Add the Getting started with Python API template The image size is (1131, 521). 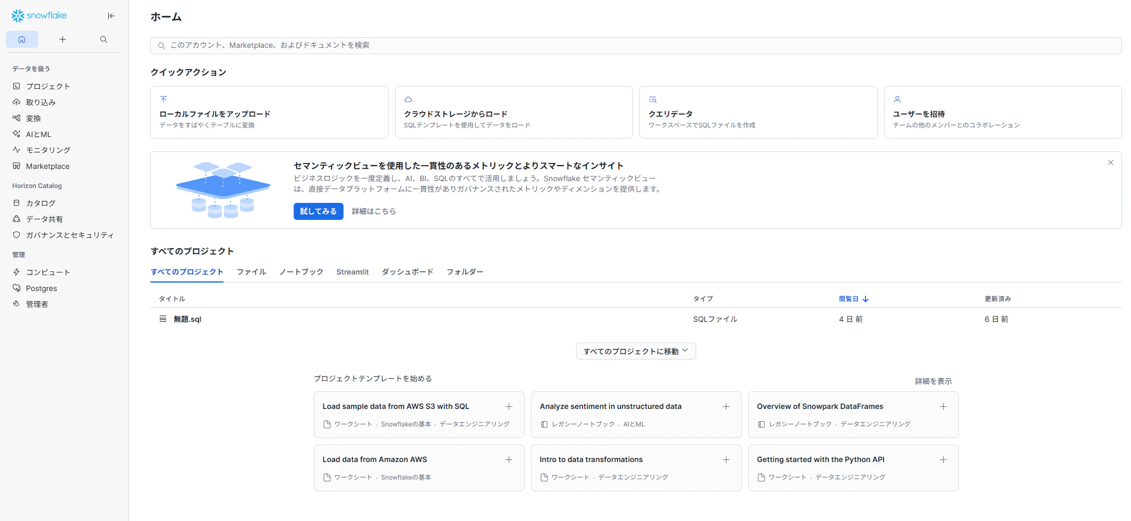pos(943,459)
